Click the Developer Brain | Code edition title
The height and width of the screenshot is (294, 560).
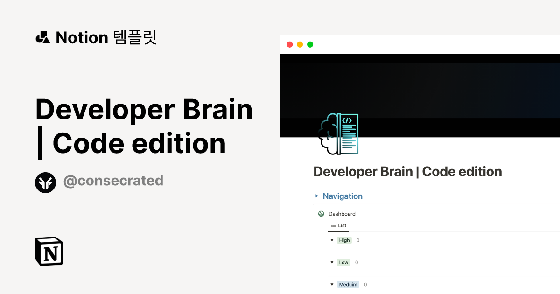tap(407, 172)
